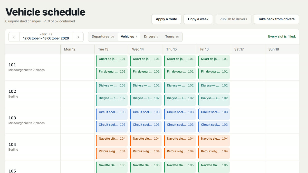The height and width of the screenshot is (173, 308).
Task: Open Tuesday's Retour sièg… 104 card
Action: (112, 153)
